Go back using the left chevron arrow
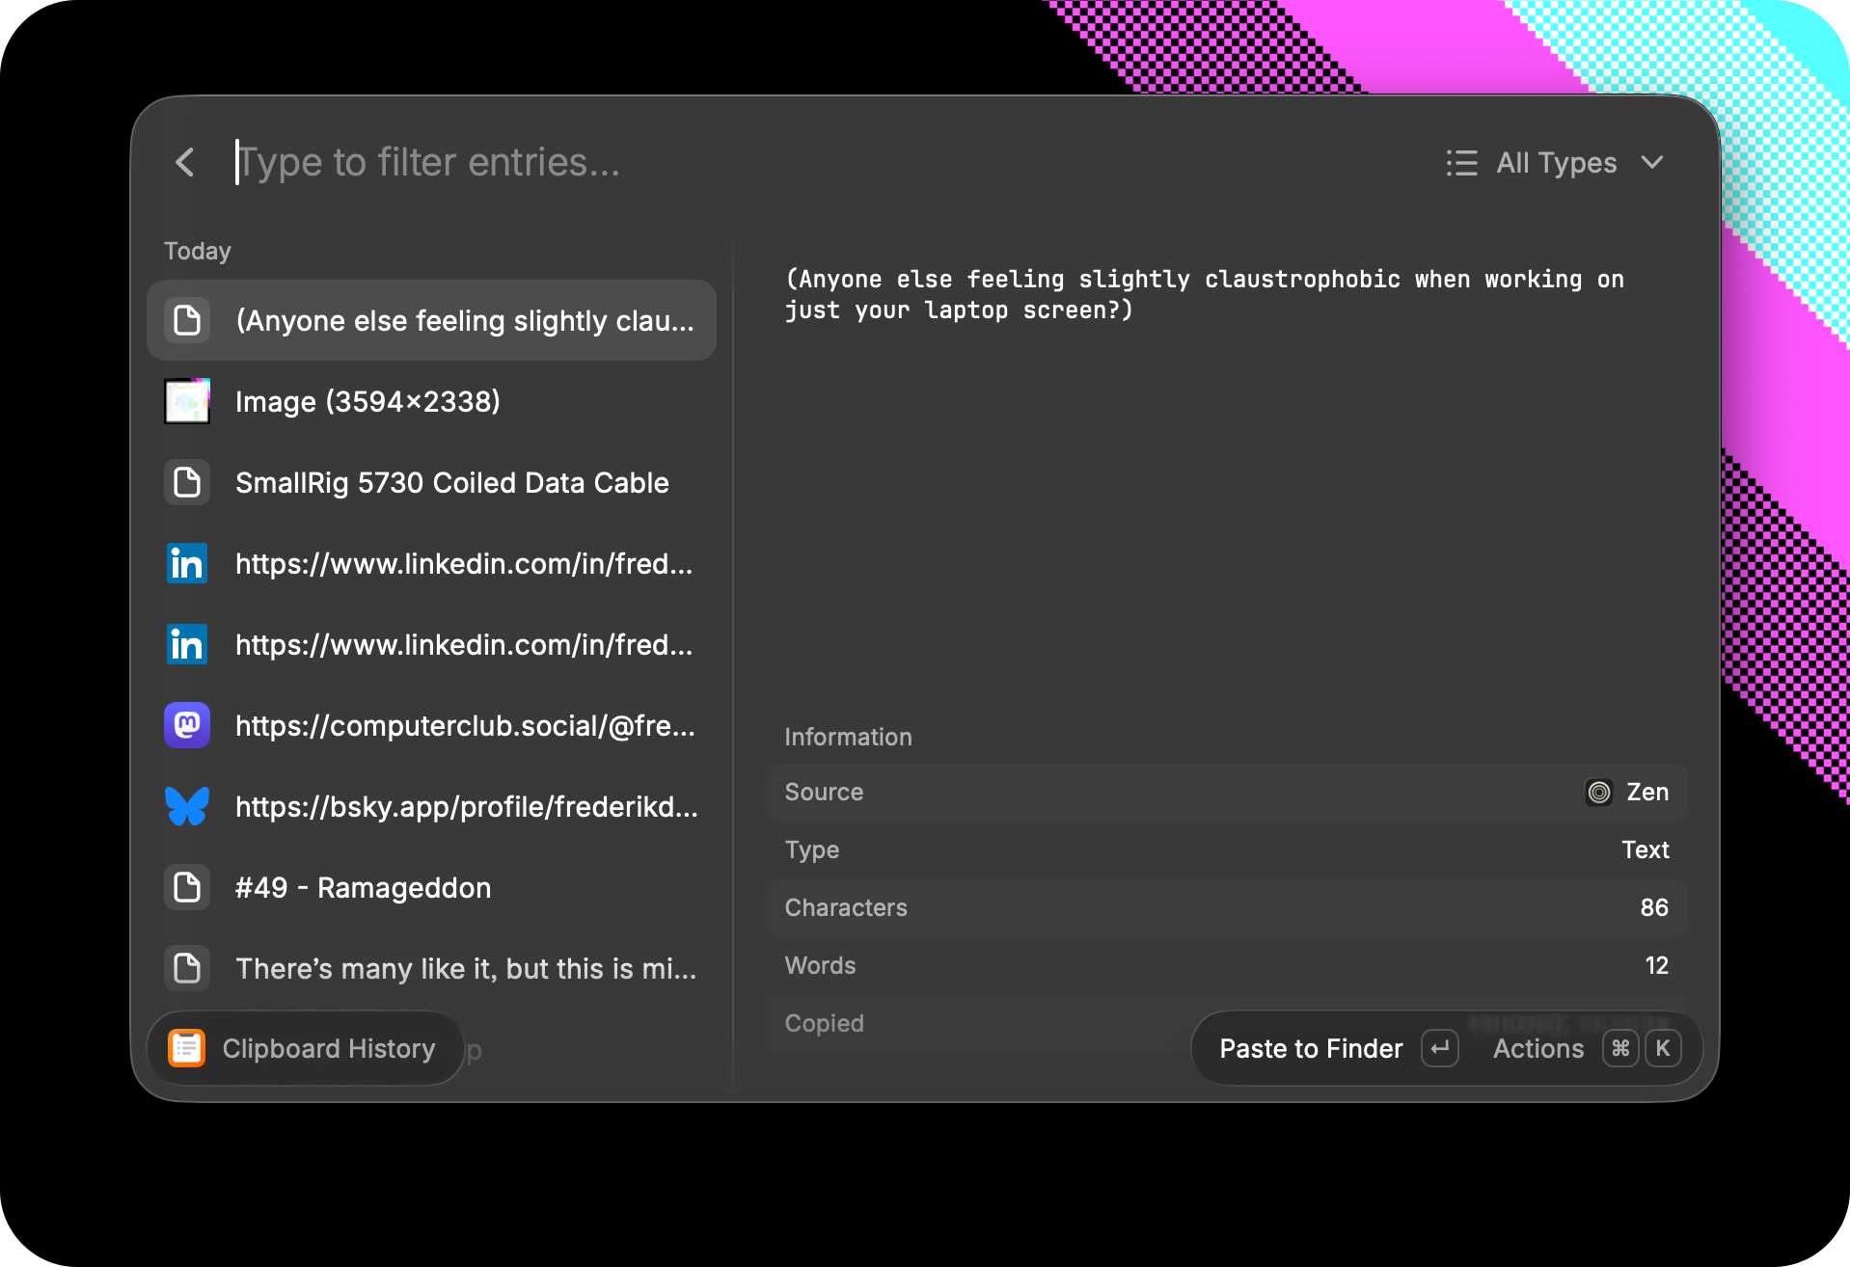Screen dimensions: 1850x1267 pos(185,162)
